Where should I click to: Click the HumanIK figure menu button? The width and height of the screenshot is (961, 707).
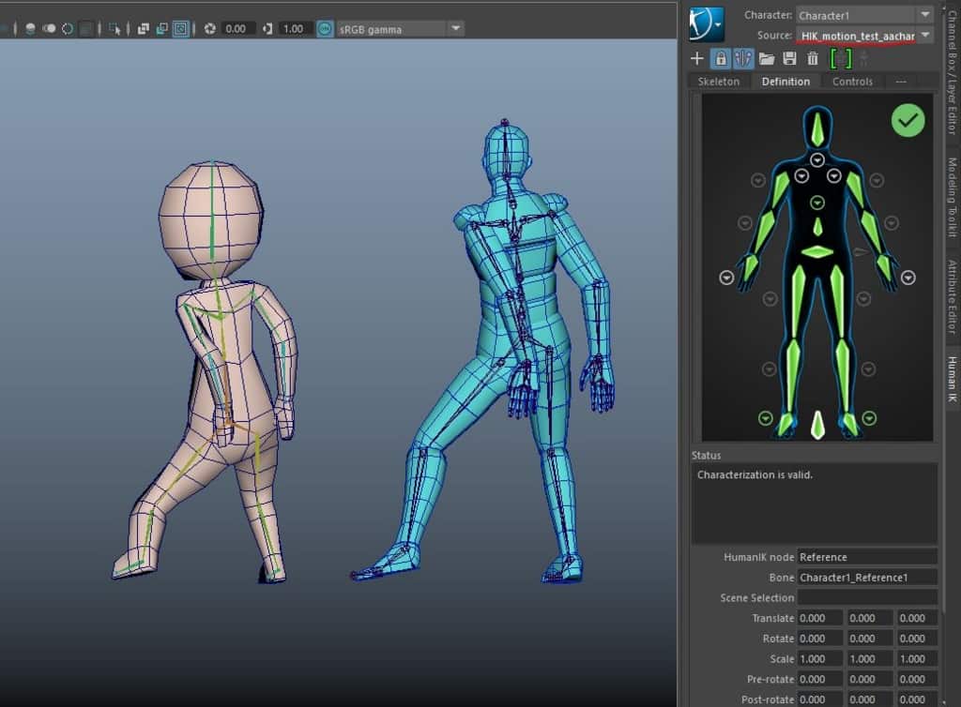[705, 24]
